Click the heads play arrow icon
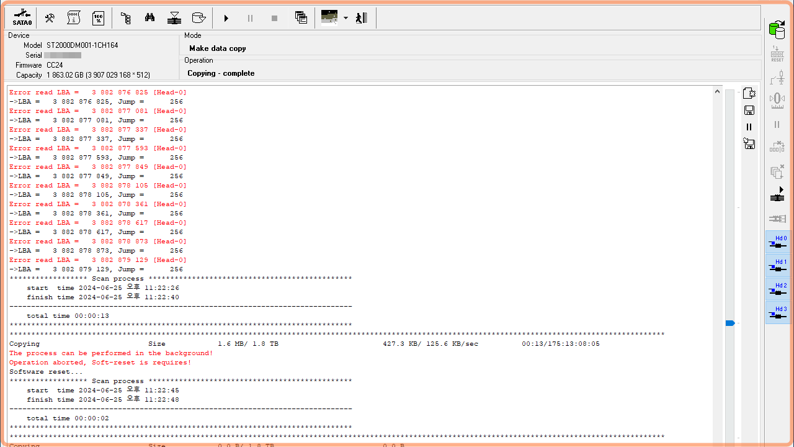794x447 pixels. point(777,194)
